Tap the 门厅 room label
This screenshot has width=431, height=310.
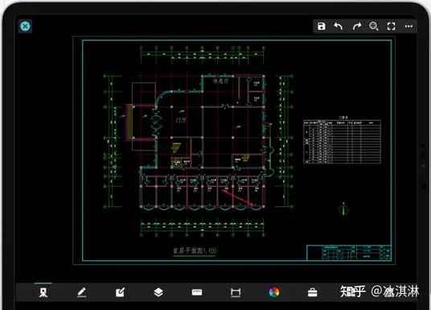click(181, 120)
